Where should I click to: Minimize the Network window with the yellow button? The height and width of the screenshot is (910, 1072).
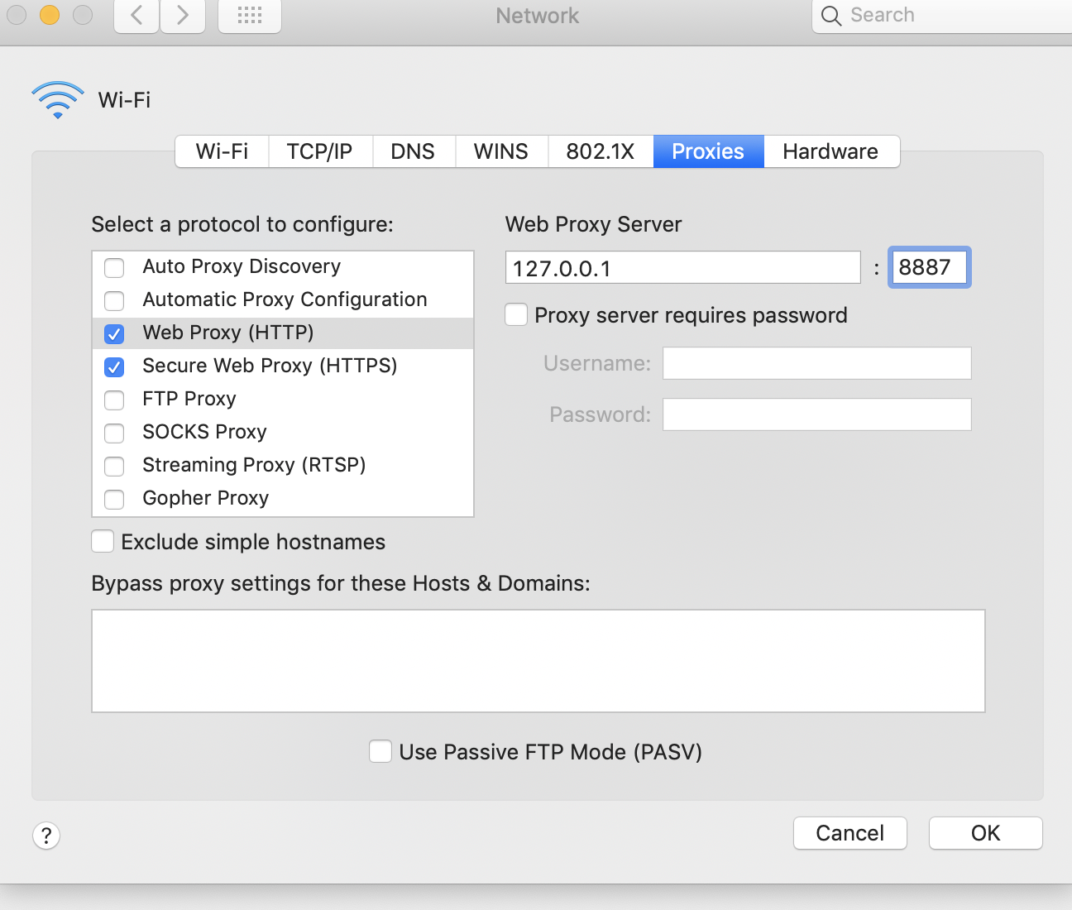coord(50,15)
